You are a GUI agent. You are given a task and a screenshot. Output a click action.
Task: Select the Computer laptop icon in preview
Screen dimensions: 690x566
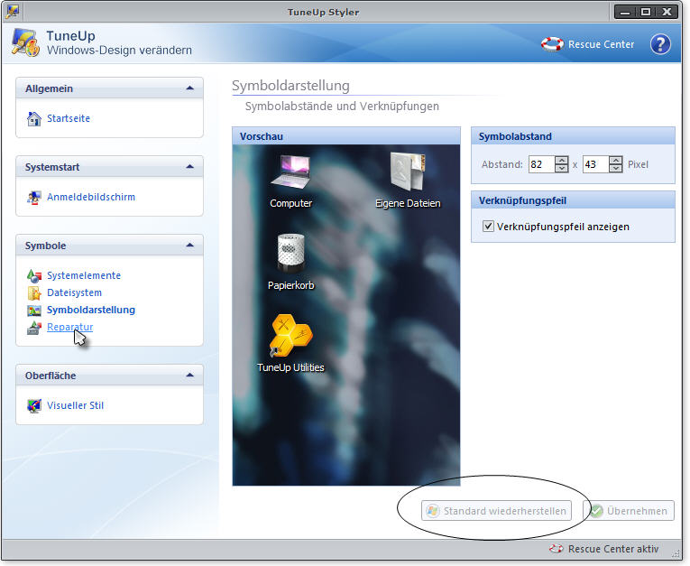[x=290, y=172]
